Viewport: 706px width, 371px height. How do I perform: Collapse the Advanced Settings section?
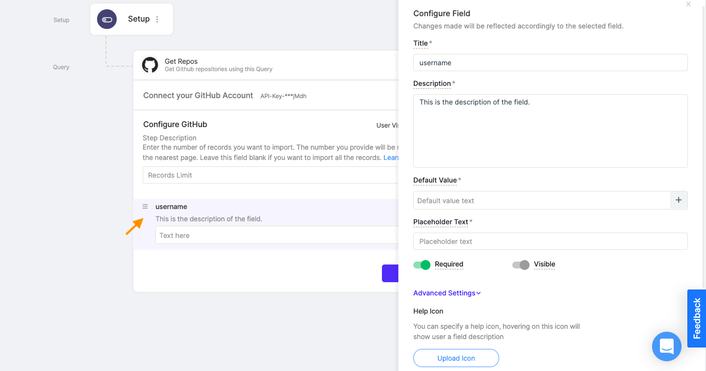coord(447,293)
